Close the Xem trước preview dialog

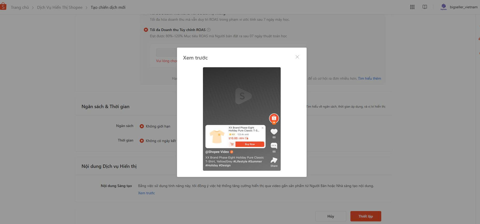point(297,57)
